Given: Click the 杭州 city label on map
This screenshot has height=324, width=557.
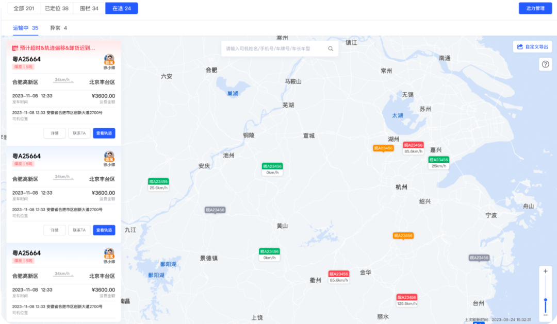Looking at the screenshot, I should point(401,187).
